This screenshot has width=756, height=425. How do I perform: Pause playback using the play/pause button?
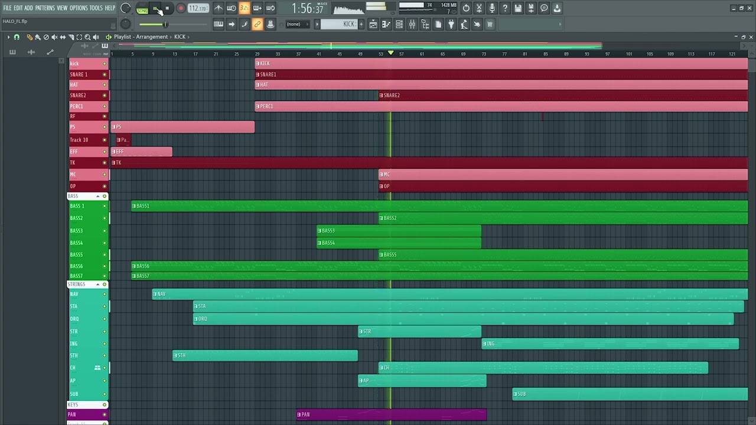coord(155,8)
